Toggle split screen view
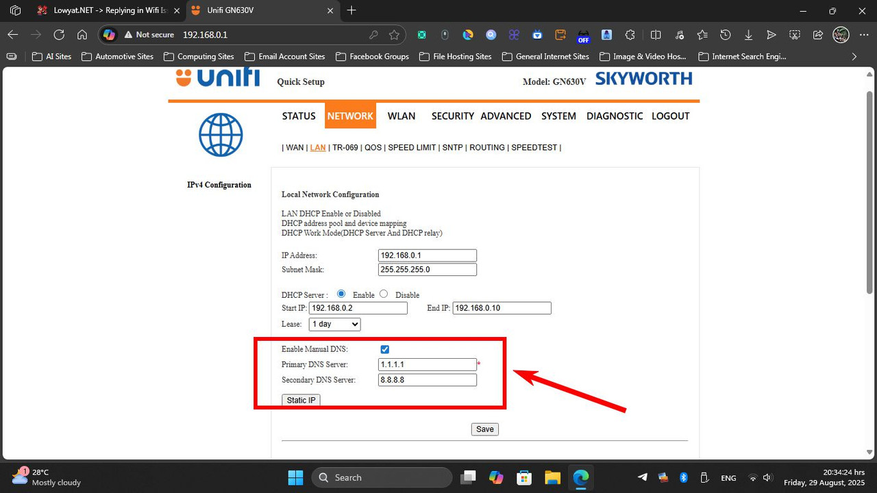The image size is (877, 493). 656,34
